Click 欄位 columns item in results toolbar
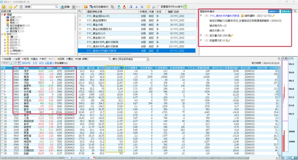 pos(70,59)
